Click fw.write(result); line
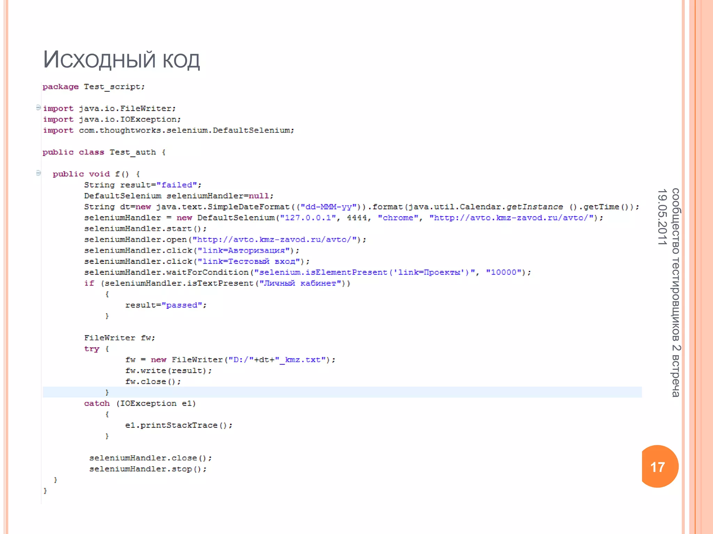The image size is (713, 534). click(x=169, y=371)
